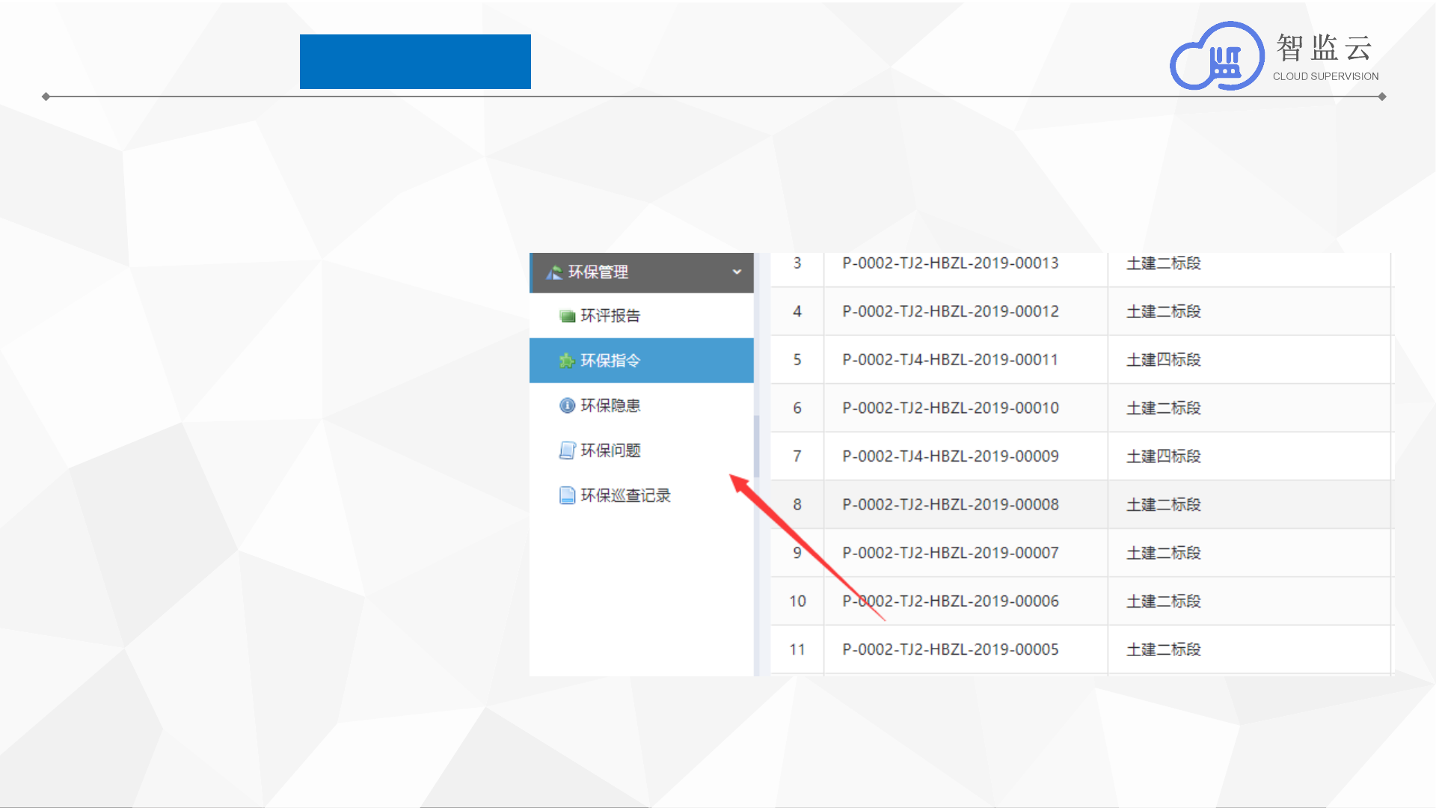Open the 环评报告 menu item

[610, 316]
